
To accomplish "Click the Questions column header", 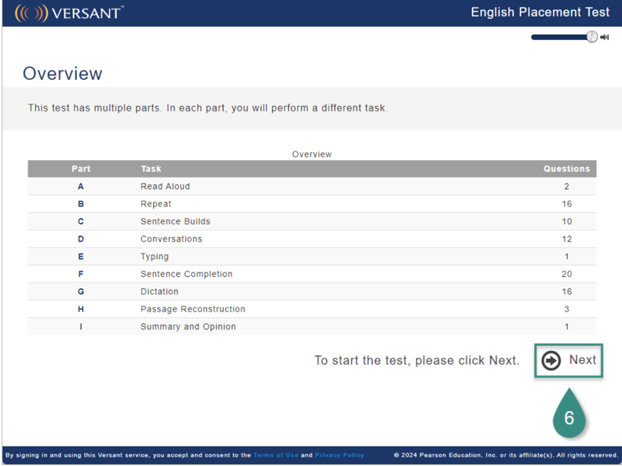I will [x=566, y=169].
